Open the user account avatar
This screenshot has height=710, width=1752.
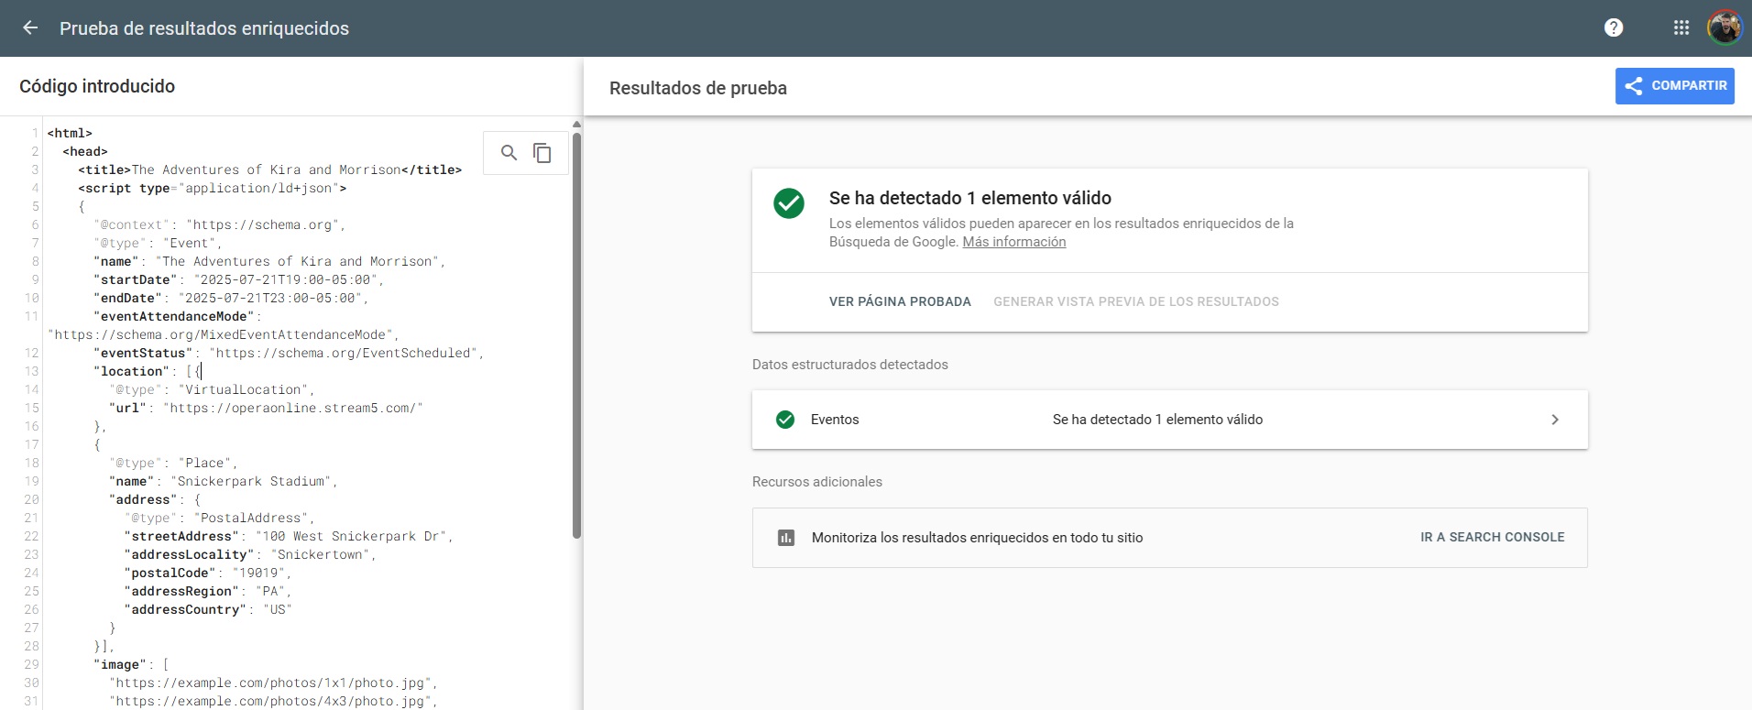(1724, 28)
